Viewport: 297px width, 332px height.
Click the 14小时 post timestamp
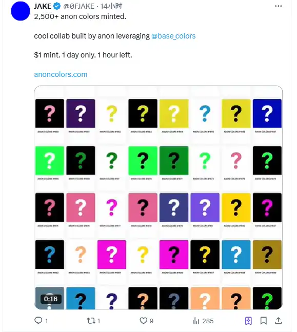(111, 6)
